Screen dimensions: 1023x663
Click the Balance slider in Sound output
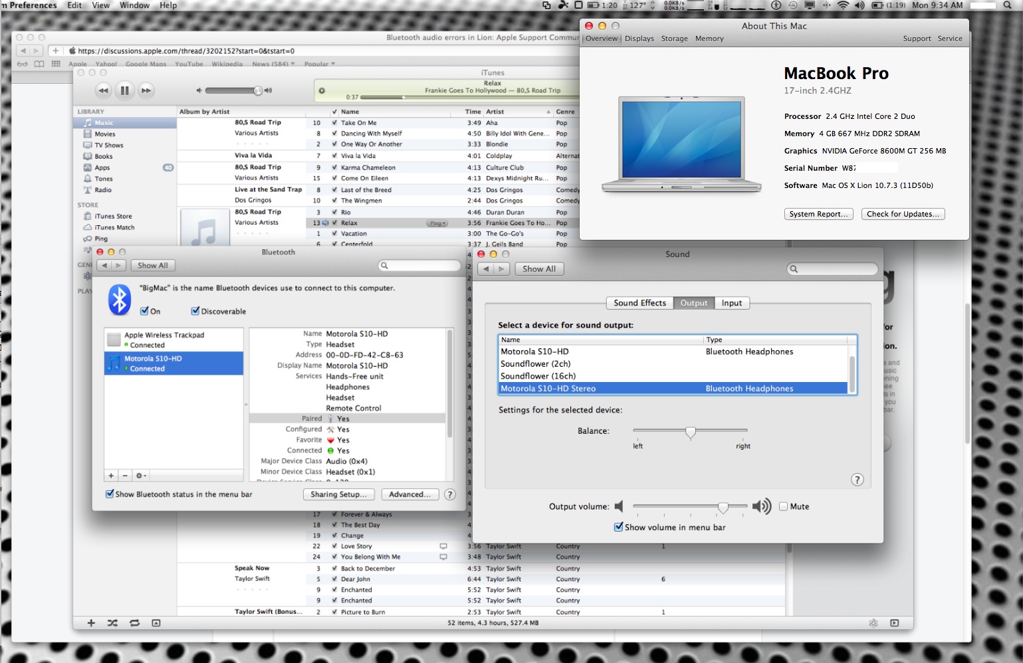click(690, 432)
